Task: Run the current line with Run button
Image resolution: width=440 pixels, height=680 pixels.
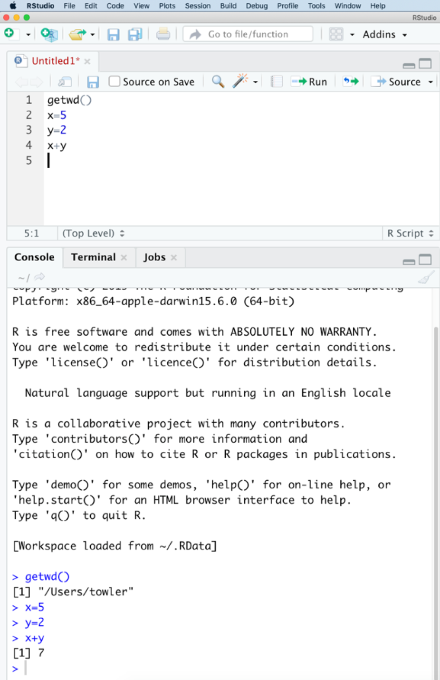Action: pyautogui.click(x=309, y=82)
